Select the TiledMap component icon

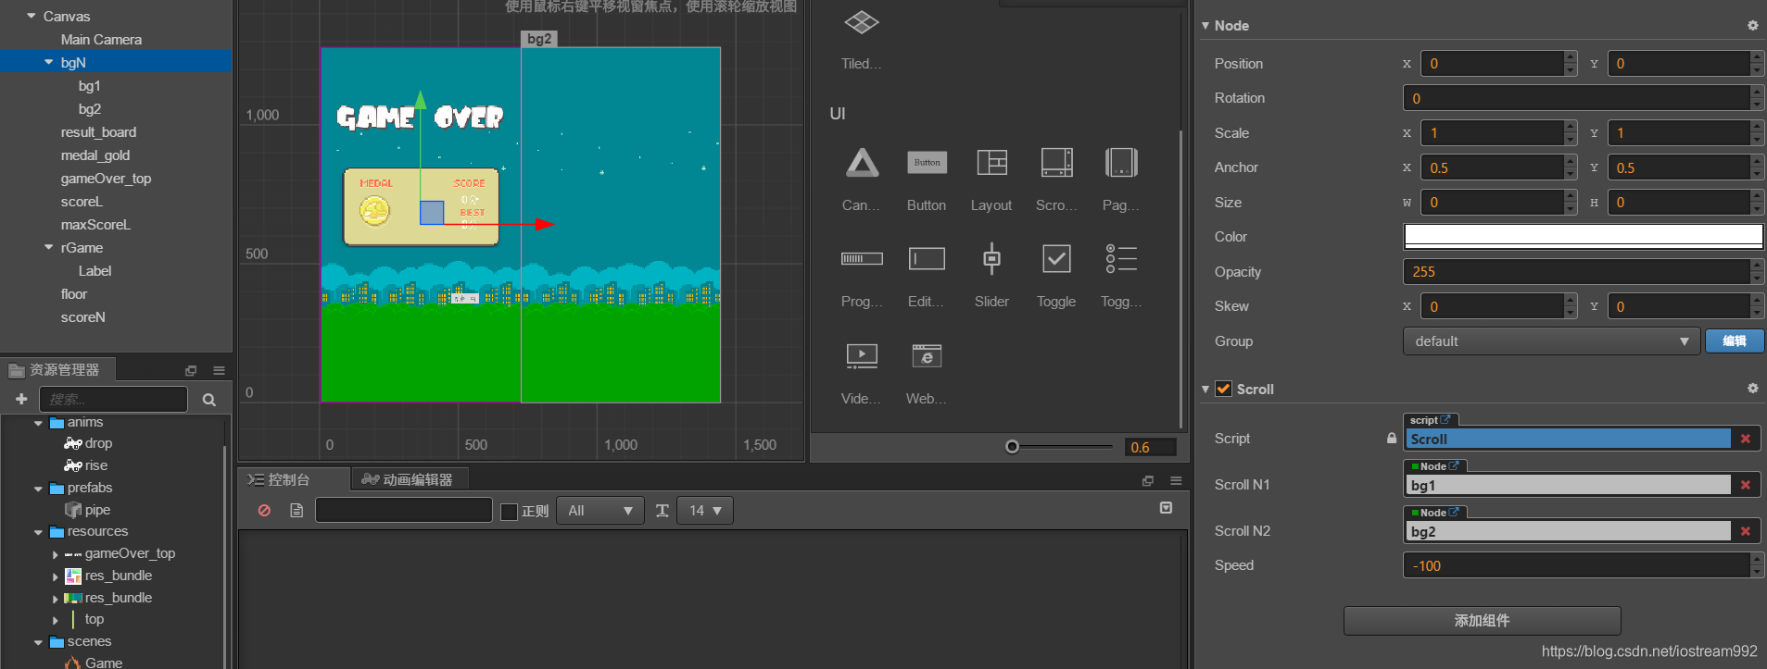(x=862, y=22)
